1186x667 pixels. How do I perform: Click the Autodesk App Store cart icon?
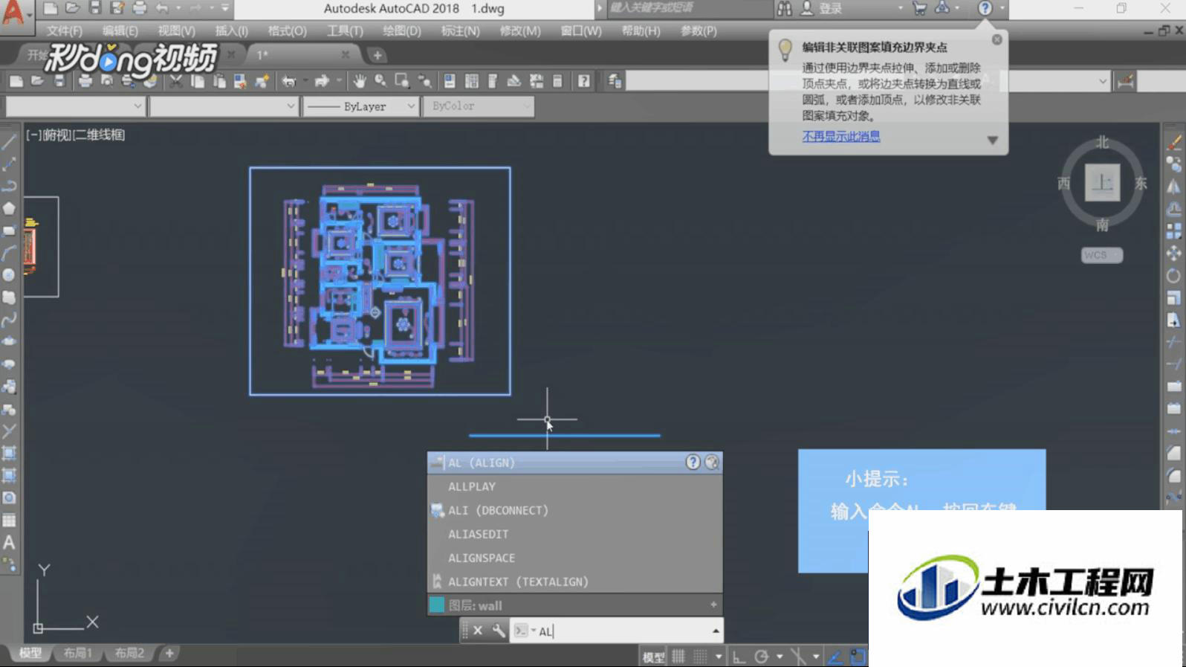click(x=919, y=8)
